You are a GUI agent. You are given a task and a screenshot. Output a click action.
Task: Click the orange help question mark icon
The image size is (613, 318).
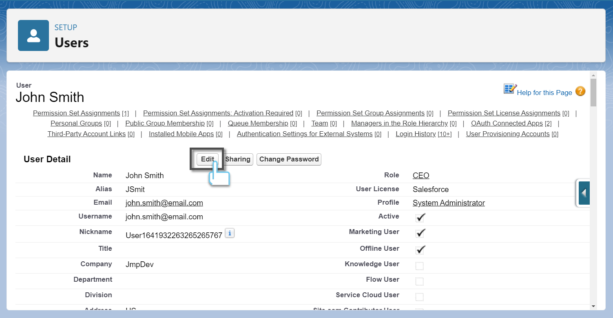[x=580, y=91]
